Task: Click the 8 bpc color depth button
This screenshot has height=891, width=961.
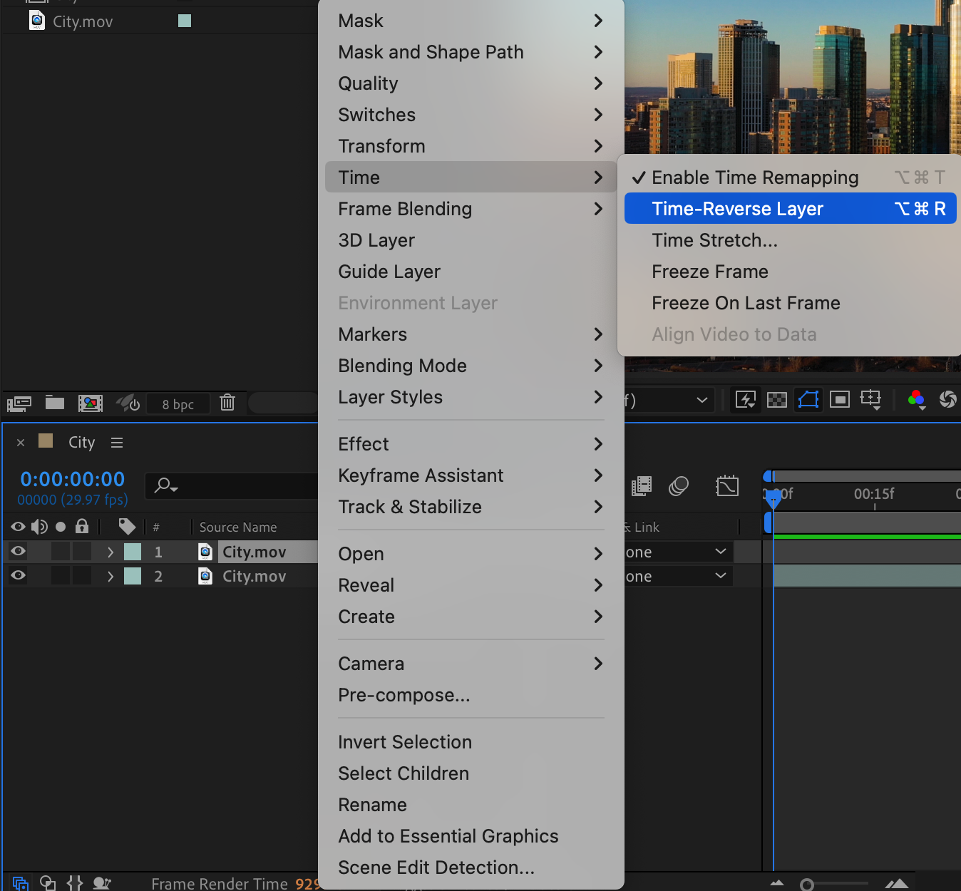Action: (x=178, y=404)
